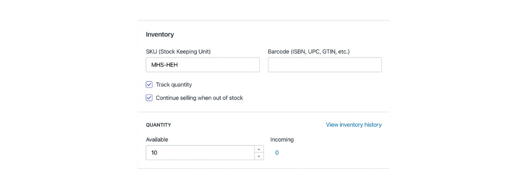Focus the Barcode input field

324,65
